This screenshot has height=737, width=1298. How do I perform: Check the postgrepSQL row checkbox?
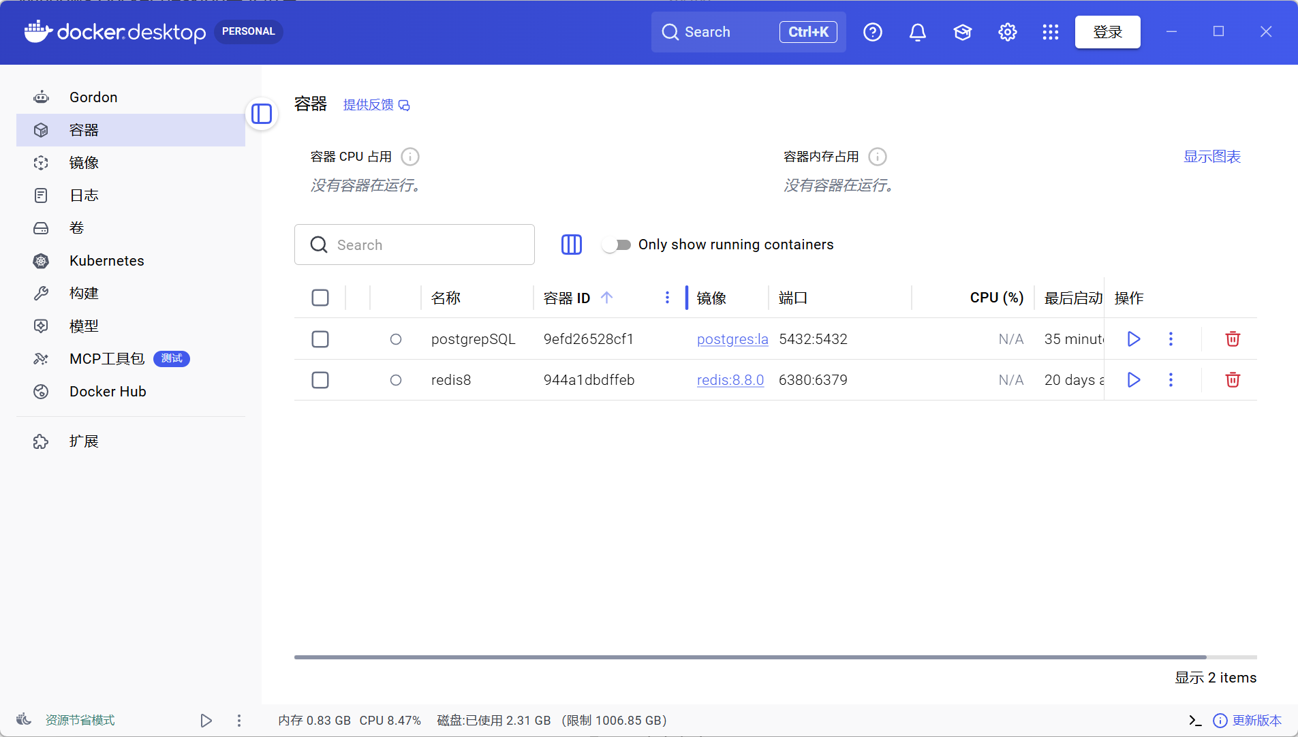pyautogui.click(x=320, y=339)
